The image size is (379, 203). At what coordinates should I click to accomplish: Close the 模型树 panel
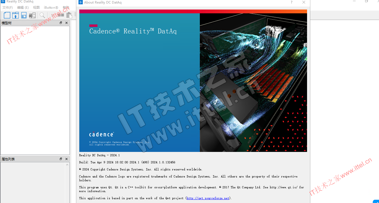pos(67,23)
